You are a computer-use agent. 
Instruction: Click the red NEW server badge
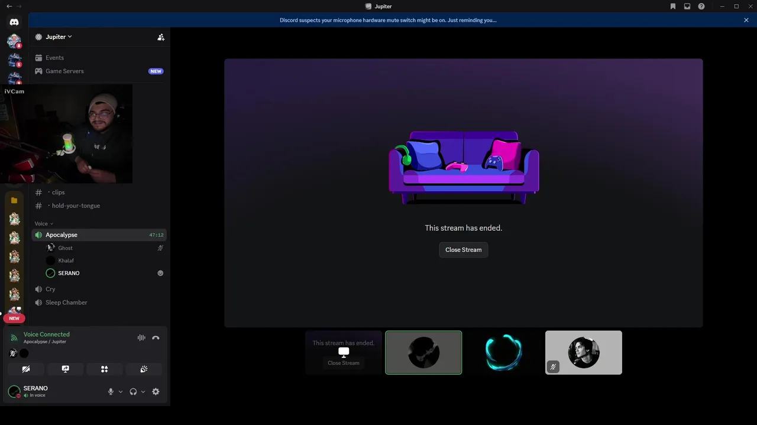pyautogui.click(x=14, y=318)
